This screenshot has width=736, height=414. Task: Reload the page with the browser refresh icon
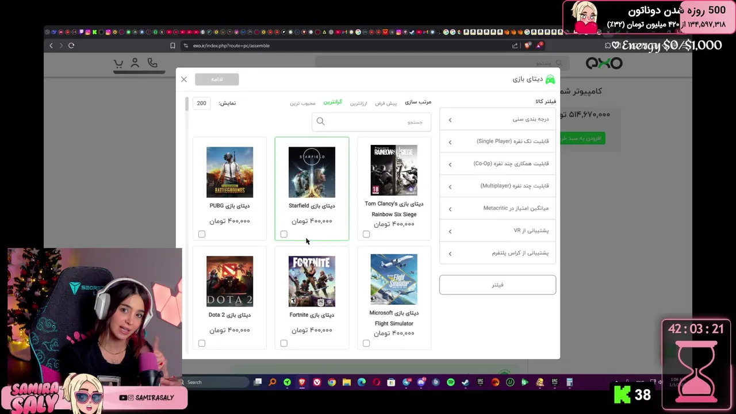71,45
